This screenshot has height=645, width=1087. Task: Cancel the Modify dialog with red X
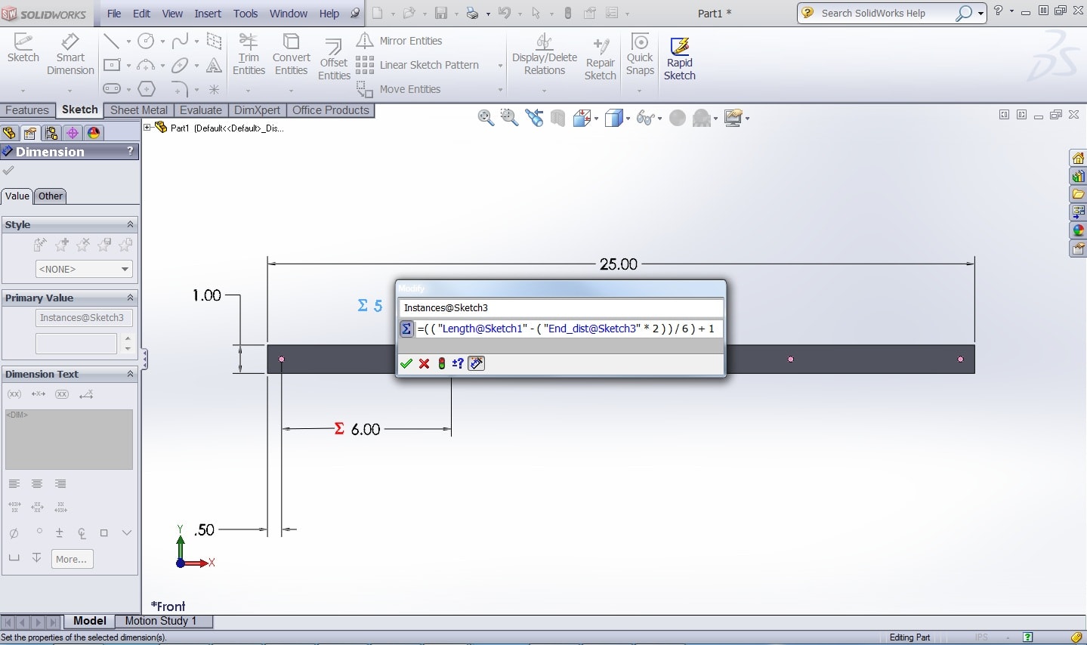[x=425, y=363]
